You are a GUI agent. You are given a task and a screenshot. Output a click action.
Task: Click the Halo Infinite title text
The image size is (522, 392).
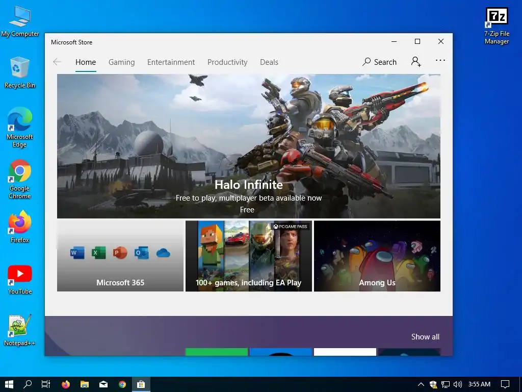pyautogui.click(x=249, y=185)
